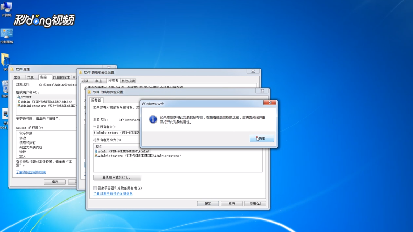Click 完全控制 permission row
The image size is (413, 232).
pos(26,134)
